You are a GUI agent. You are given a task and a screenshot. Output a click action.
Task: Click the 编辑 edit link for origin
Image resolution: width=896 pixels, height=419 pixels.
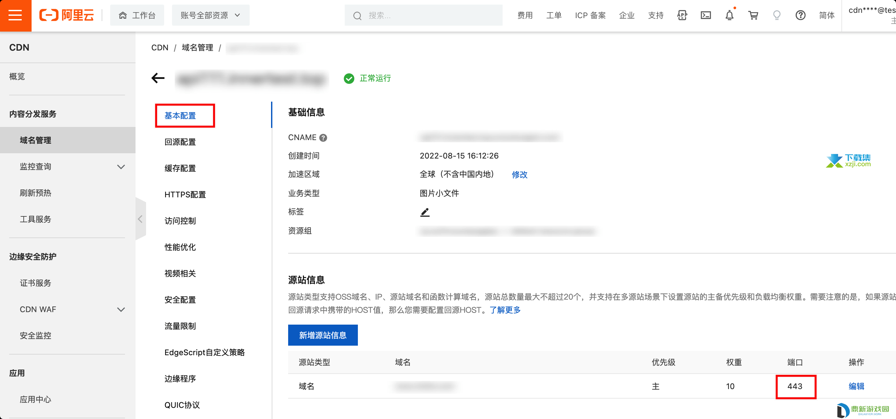coord(856,386)
